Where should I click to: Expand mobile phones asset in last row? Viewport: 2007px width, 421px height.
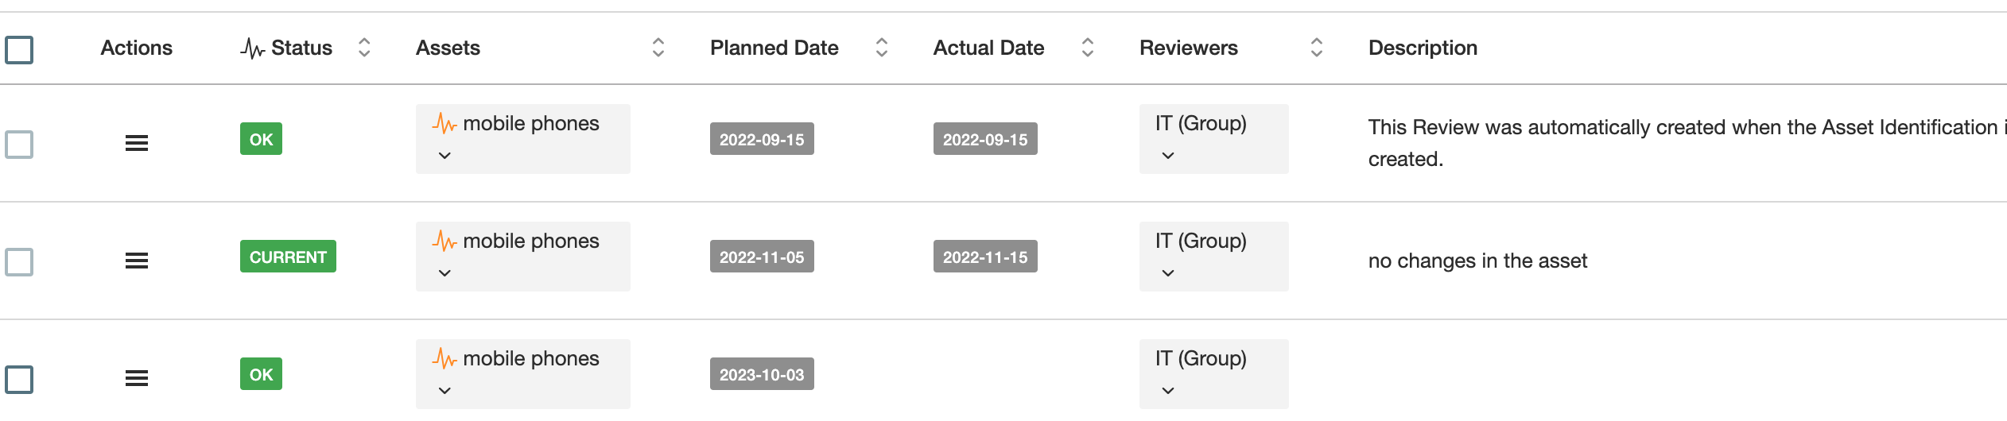tap(444, 391)
